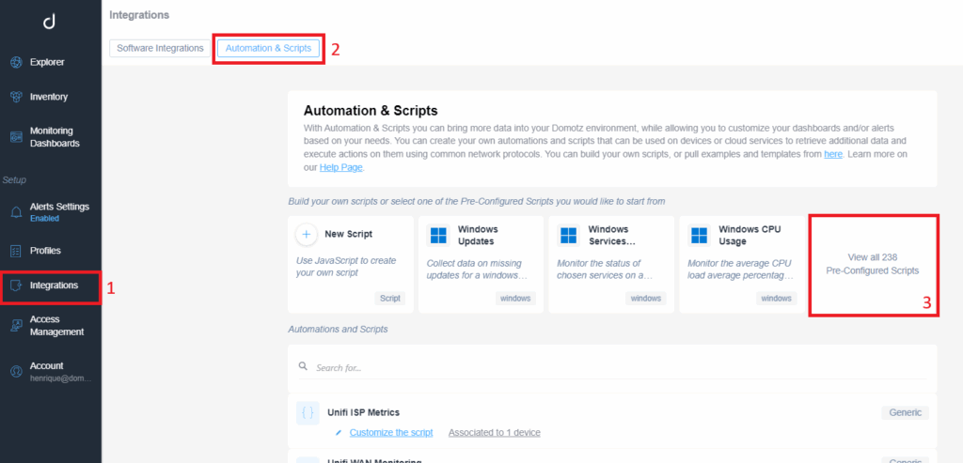Select the Windows Updates script card
Viewport: 963px width, 463px height.
(481, 263)
